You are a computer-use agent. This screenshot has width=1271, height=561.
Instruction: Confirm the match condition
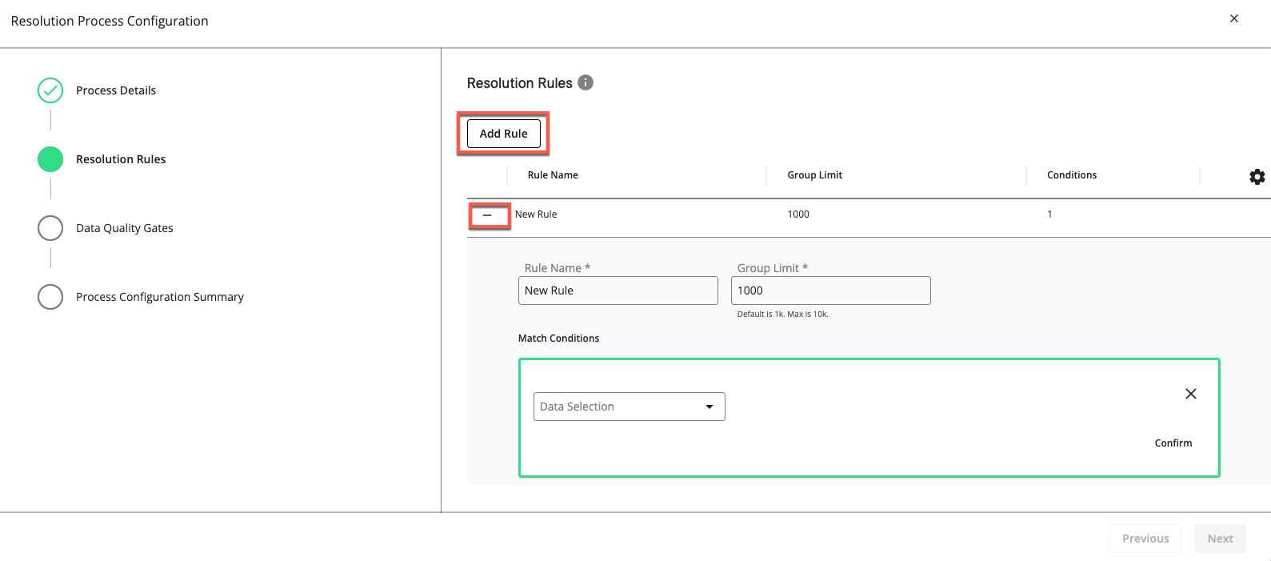[1173, 443]
